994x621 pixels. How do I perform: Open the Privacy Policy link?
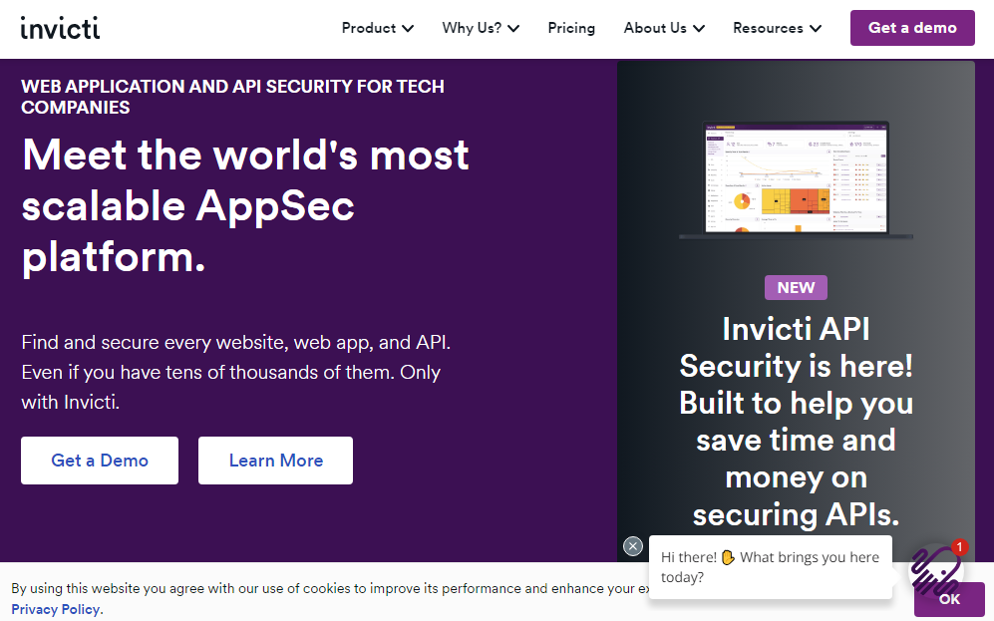[x=56, y=609]
